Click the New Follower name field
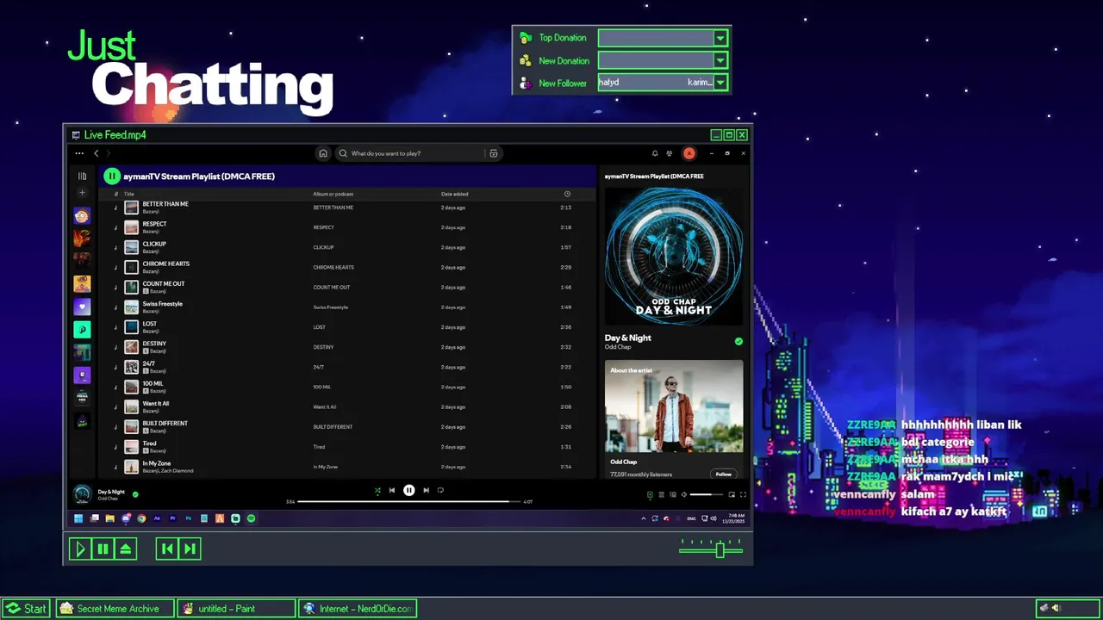The width and height of the screenshot is (1103, 620). point(656,83)
